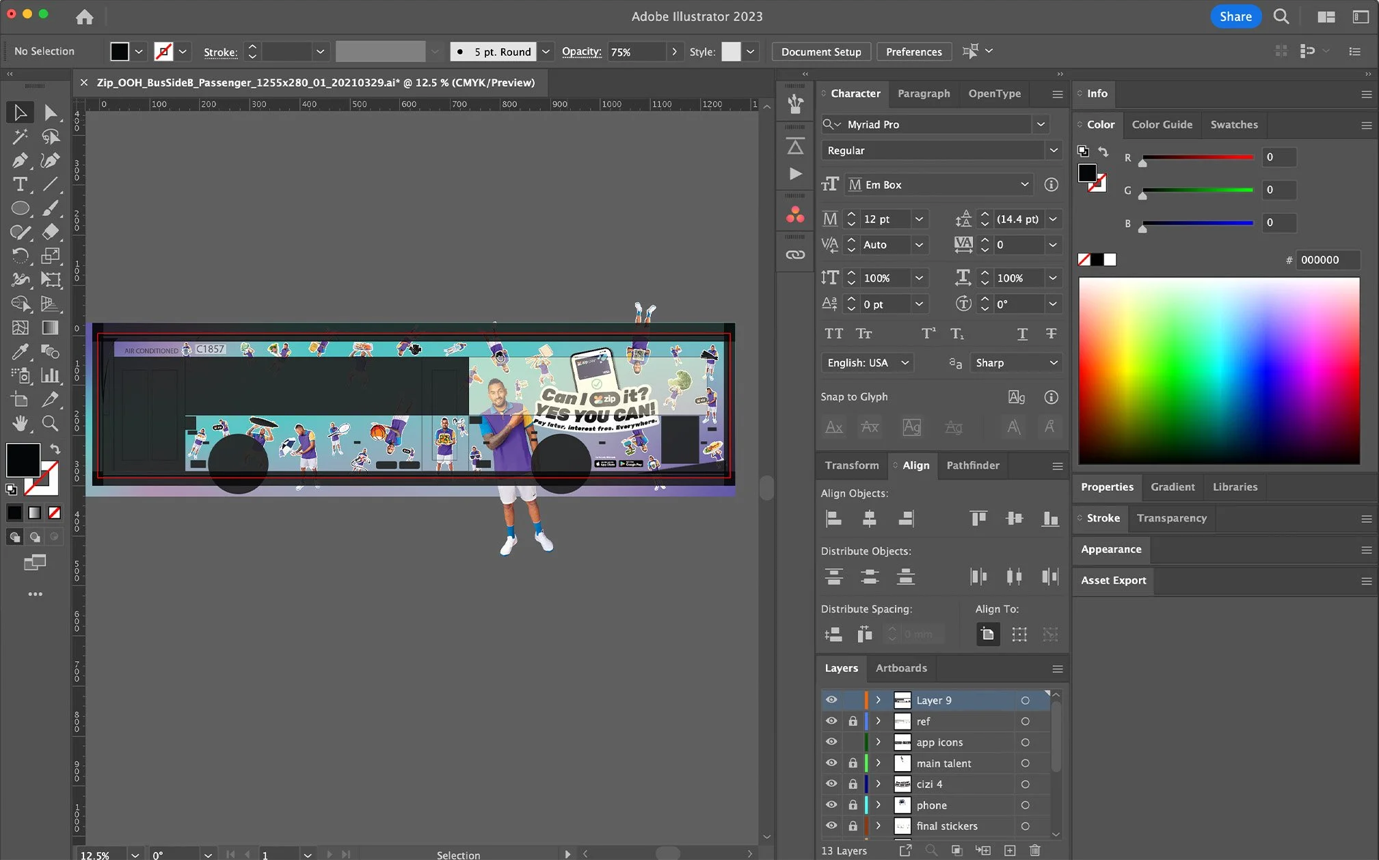Click inside the color spectrum picker
This screenshot has height=860, width=1379.
tap(1218, 370)
